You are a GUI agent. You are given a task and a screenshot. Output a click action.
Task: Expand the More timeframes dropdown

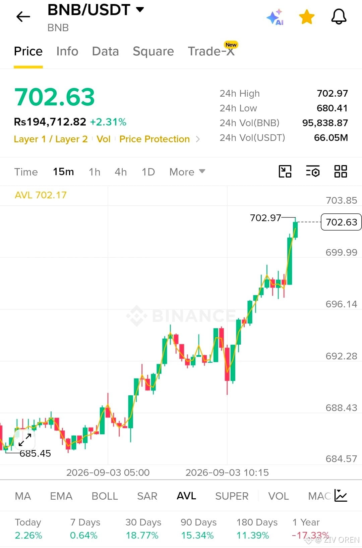pyautogui.click(x=187, y=172)
